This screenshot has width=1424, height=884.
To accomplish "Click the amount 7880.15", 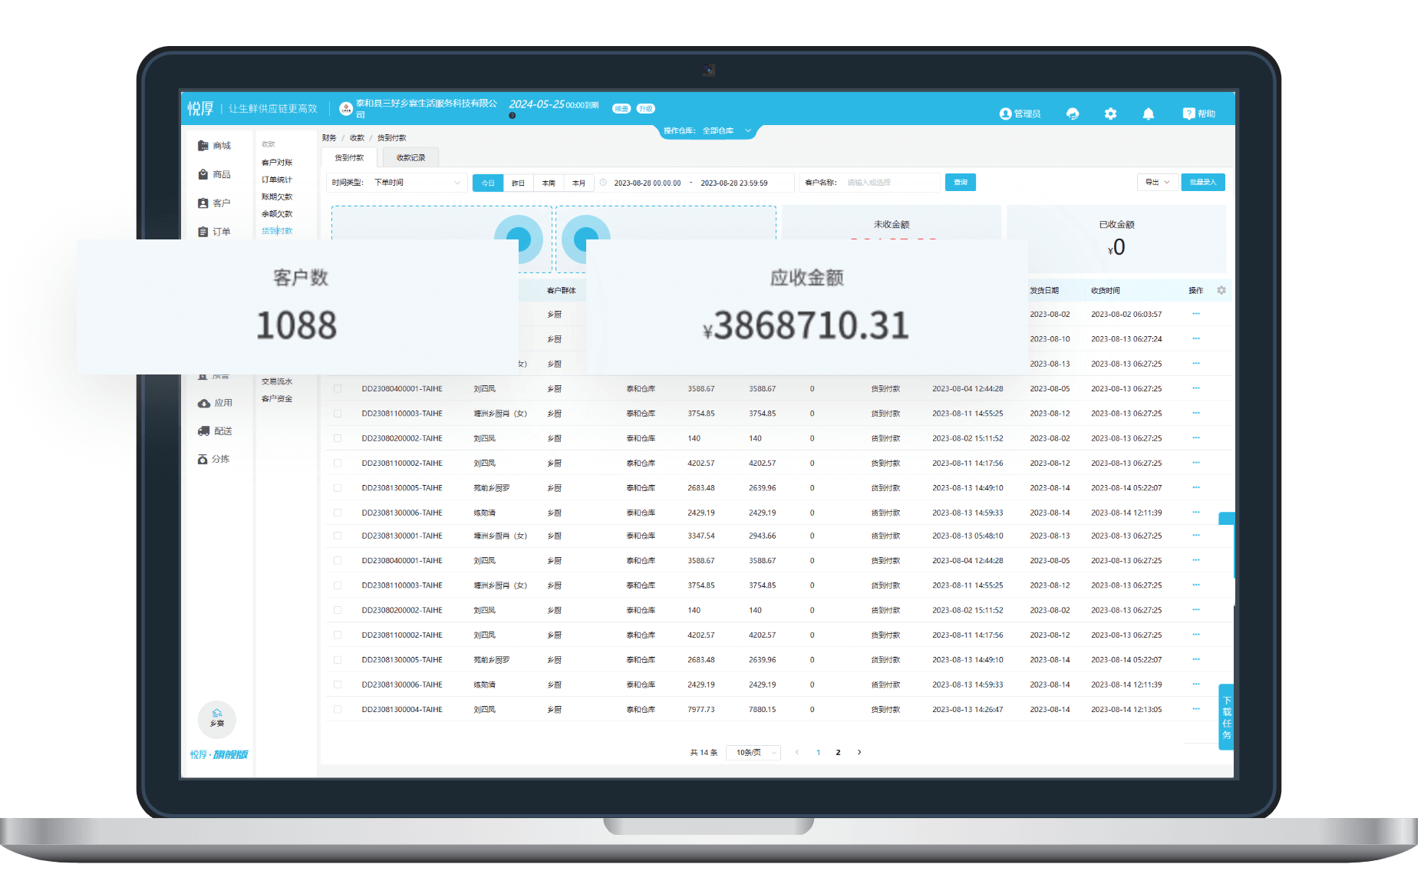I will [763, 710].
